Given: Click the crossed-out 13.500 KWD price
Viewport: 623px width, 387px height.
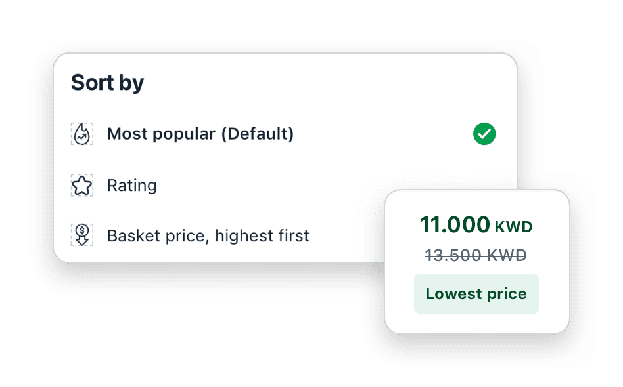Looking at the screenshot, I should point(476,255).
